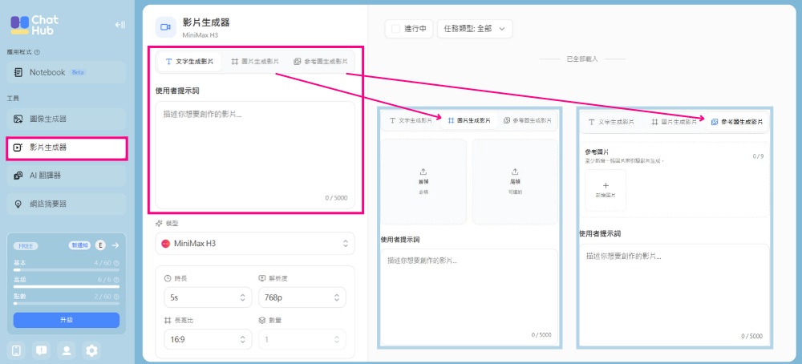Click the info icon beside 應用程式
This screenshot has height=364, width=802.
tap(38, 52)
